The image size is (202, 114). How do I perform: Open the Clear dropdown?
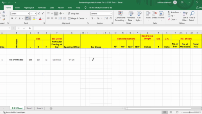172,20
